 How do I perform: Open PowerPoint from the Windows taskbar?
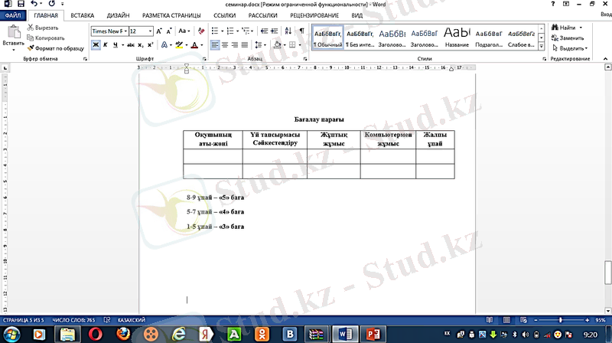pos(374,333)
